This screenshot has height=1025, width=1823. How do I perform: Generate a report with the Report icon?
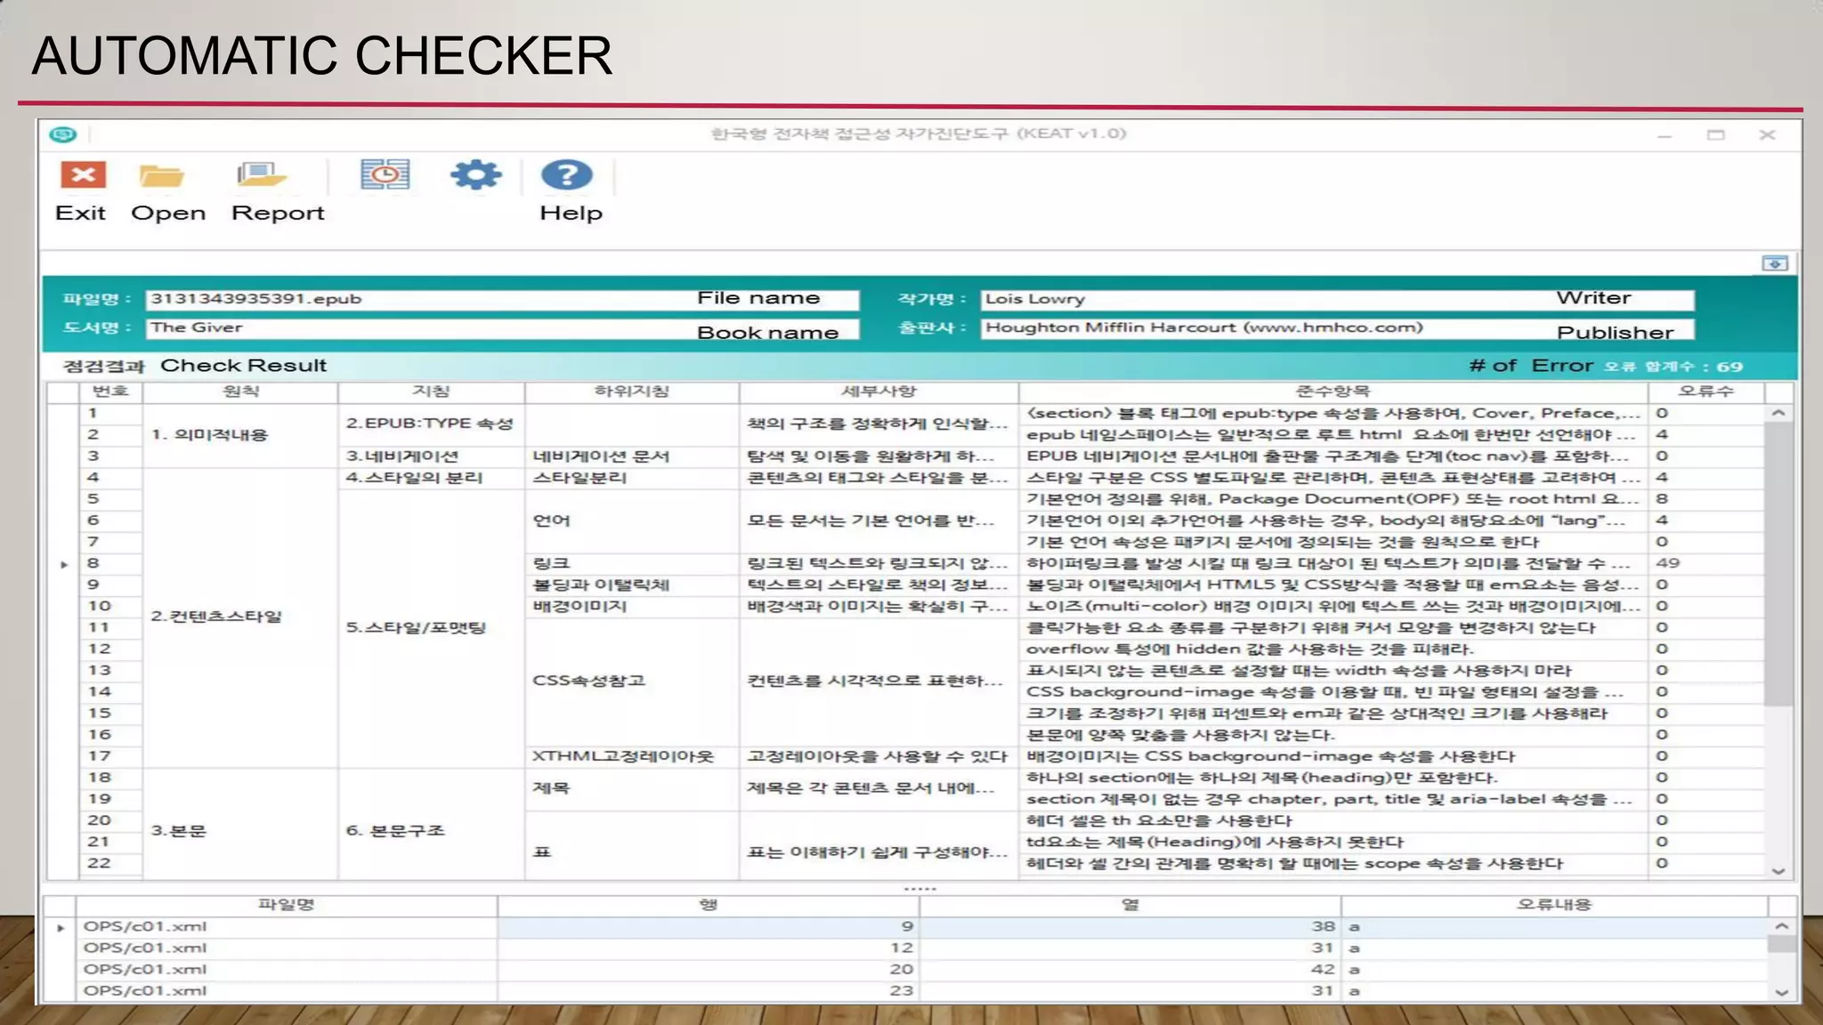pyautogui.click(x=261, y=175)
